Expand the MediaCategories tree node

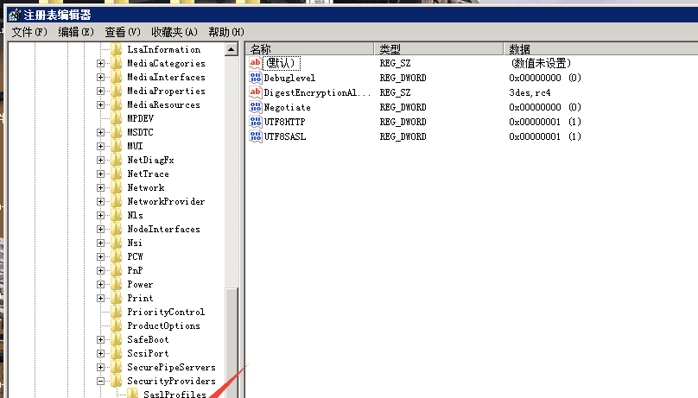coord(101,63)
